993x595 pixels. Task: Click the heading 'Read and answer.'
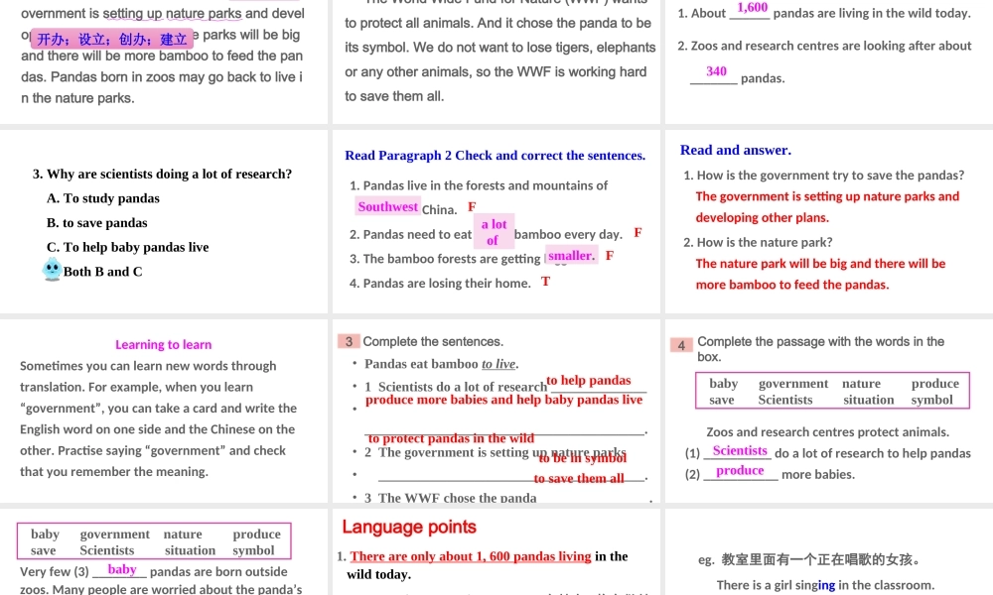tap(735, 151)
